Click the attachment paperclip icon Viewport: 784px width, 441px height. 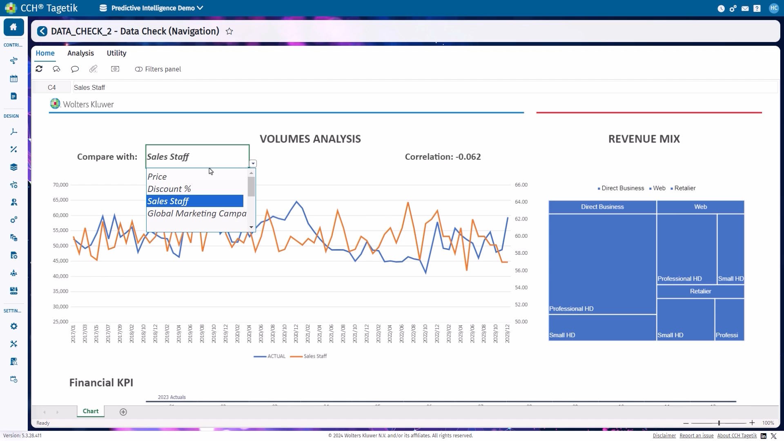coord(94,69)
